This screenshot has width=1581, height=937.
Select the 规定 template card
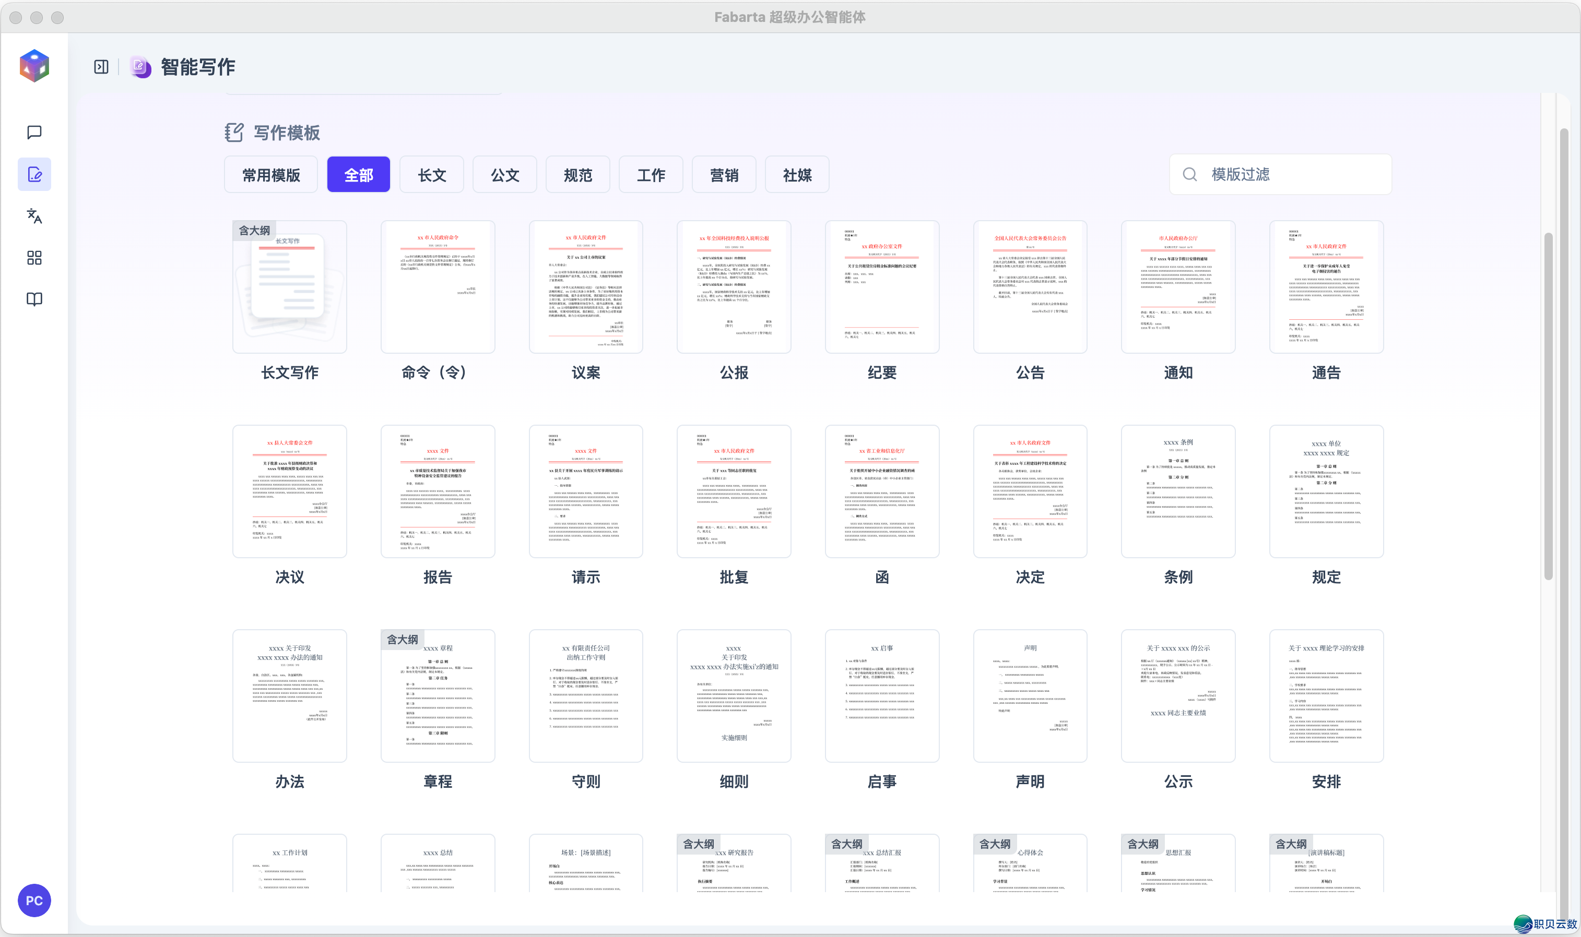click(x=1326, y=491)
